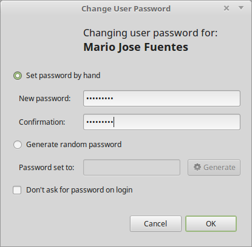Click the Generate random password label text
The height and width of the screenshot is (247, 252).
pyautogui.click(x=74, y=145)
